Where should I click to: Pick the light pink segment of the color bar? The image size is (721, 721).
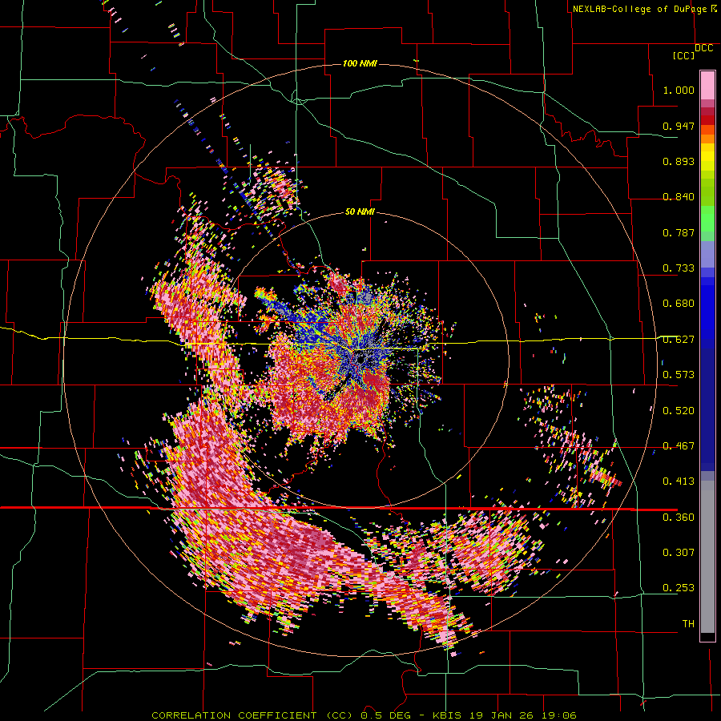tap(707, 86)
